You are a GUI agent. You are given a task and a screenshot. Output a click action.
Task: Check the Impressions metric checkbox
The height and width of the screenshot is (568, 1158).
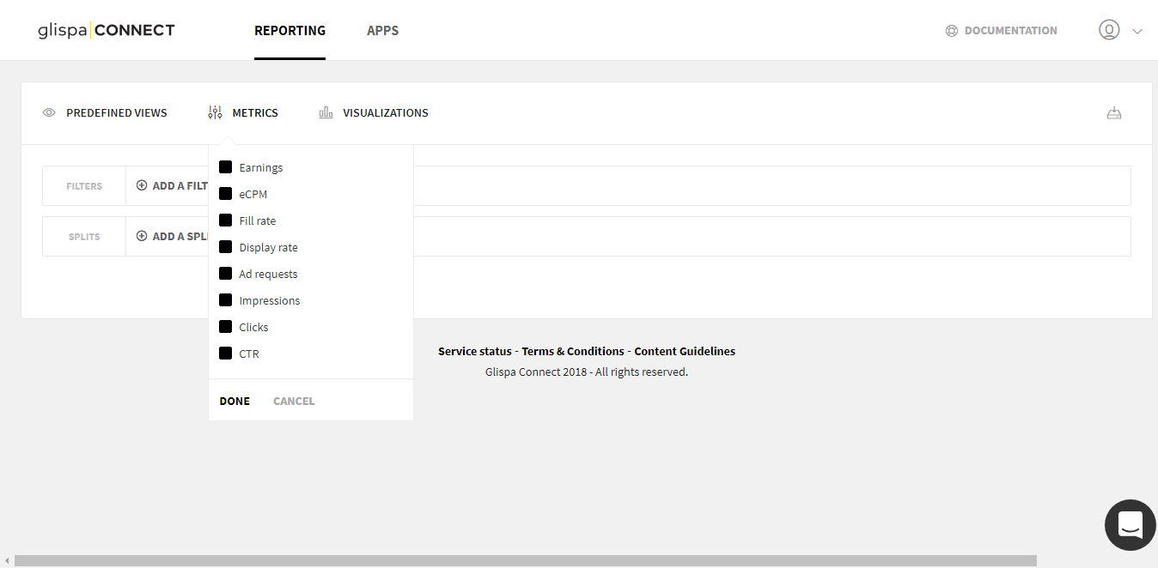pos(226,300)
